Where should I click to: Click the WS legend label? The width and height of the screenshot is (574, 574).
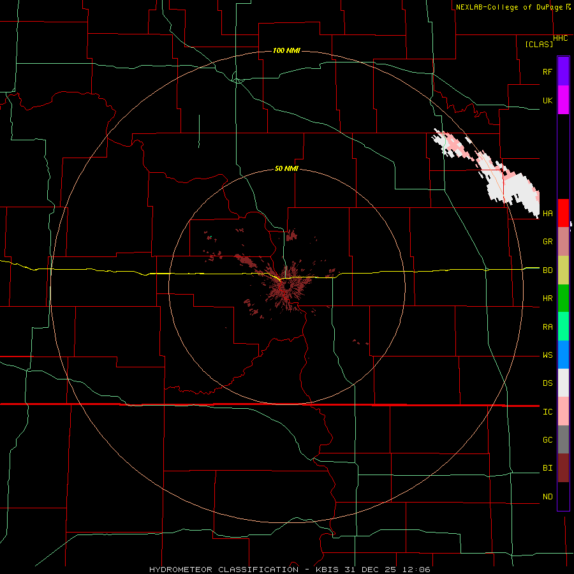(x=547, y=355)
